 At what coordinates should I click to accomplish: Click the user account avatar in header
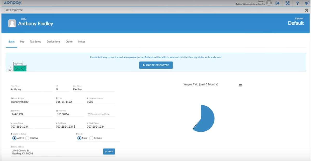[x=269, y=3]
